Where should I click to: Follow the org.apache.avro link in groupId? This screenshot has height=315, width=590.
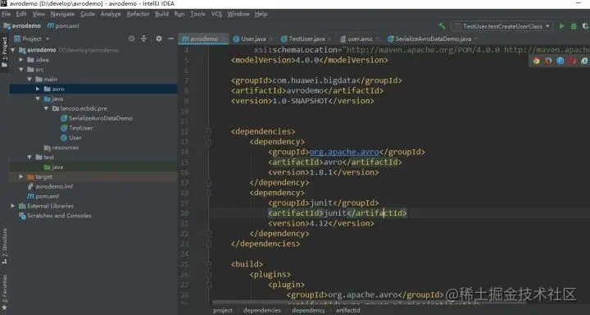344,152
